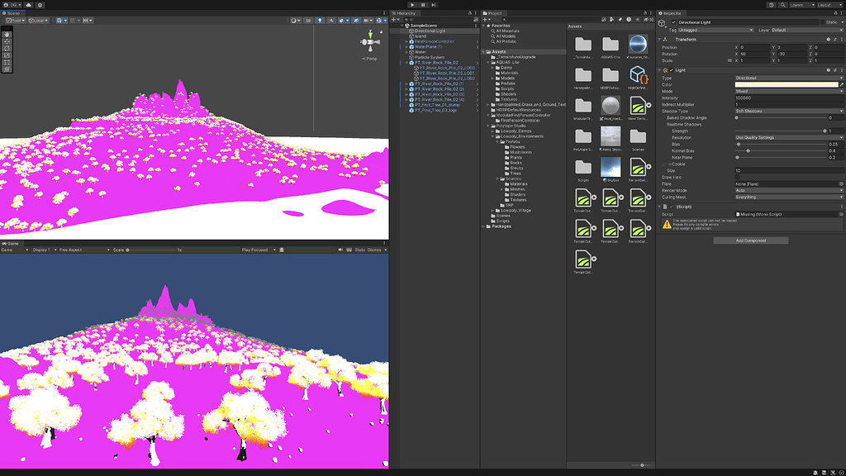Switch to the Hierarchy tab
846x476 pixels.
click(405, 13)
